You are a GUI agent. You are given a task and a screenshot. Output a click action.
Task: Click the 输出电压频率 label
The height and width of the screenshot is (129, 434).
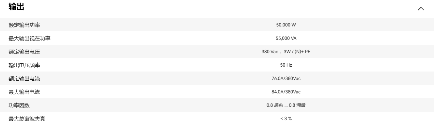24,65
